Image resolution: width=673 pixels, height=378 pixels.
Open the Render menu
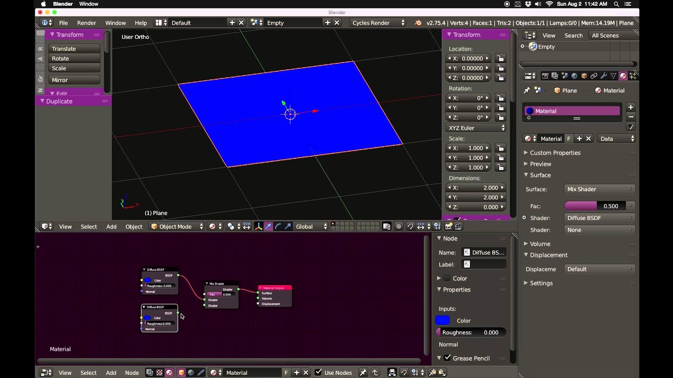click(87, 23)
